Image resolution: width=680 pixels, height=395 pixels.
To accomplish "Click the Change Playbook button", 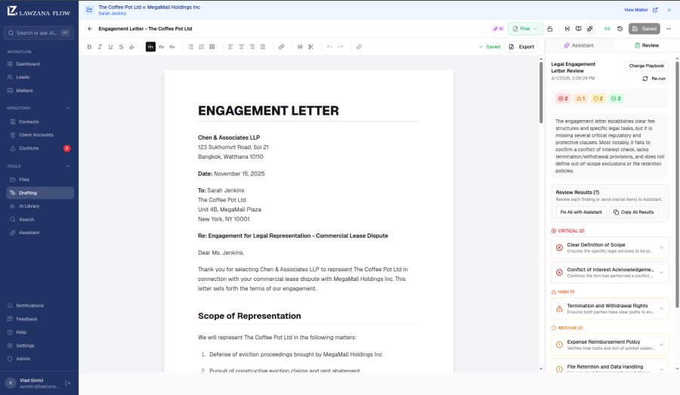I will click(648, 66).
